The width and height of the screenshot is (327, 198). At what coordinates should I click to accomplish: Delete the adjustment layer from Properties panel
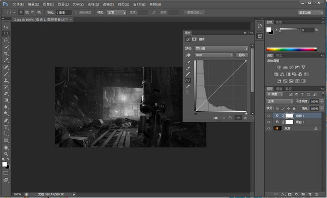pyautogui.click(x=245, y=118)
